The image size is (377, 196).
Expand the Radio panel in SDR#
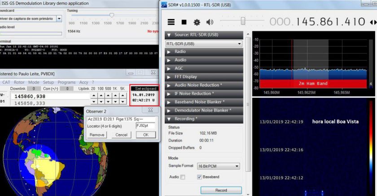[x=204, y=52]
